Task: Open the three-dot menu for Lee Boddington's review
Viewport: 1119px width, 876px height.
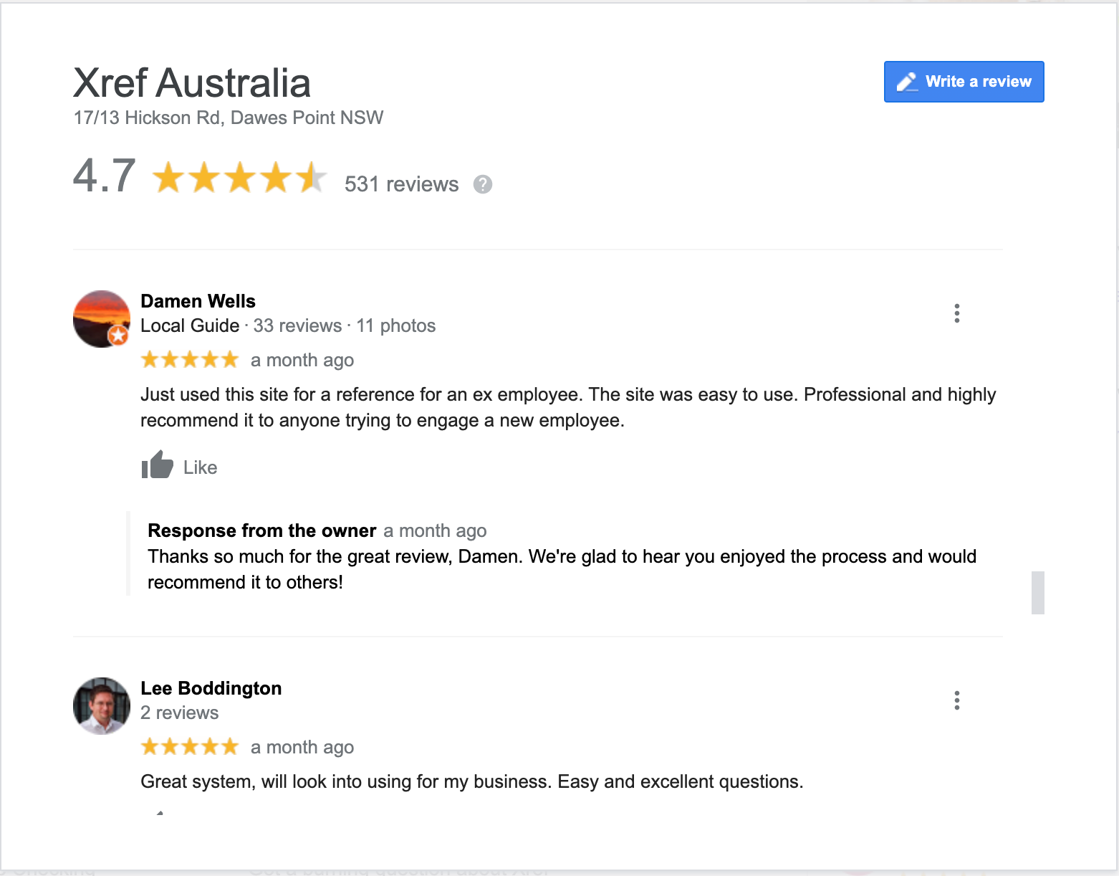Action: coord(956,700)
